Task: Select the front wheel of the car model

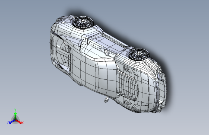Action: [139, 55]
